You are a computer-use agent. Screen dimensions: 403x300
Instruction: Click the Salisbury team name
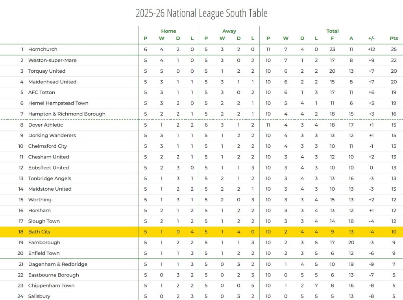coord(39,296)
